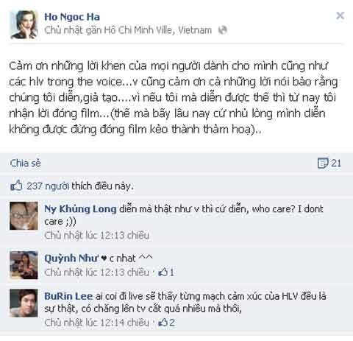
Task: Open Ho Ngoc Ha's profile name link
Action: pos(72,17)
